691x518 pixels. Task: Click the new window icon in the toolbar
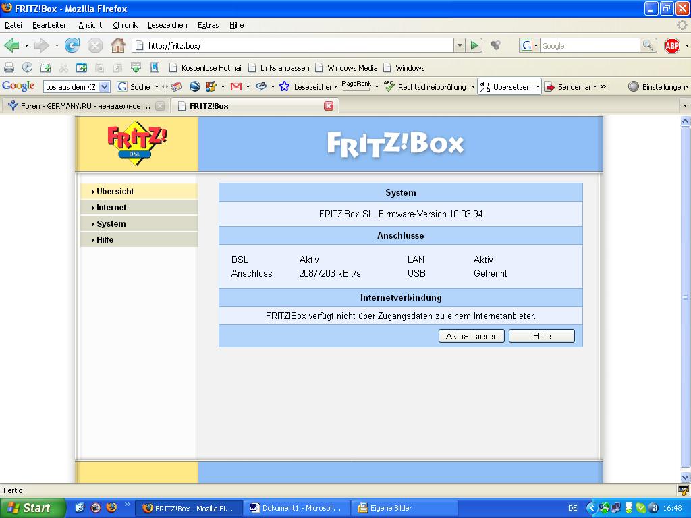click(x=82, y=68)
